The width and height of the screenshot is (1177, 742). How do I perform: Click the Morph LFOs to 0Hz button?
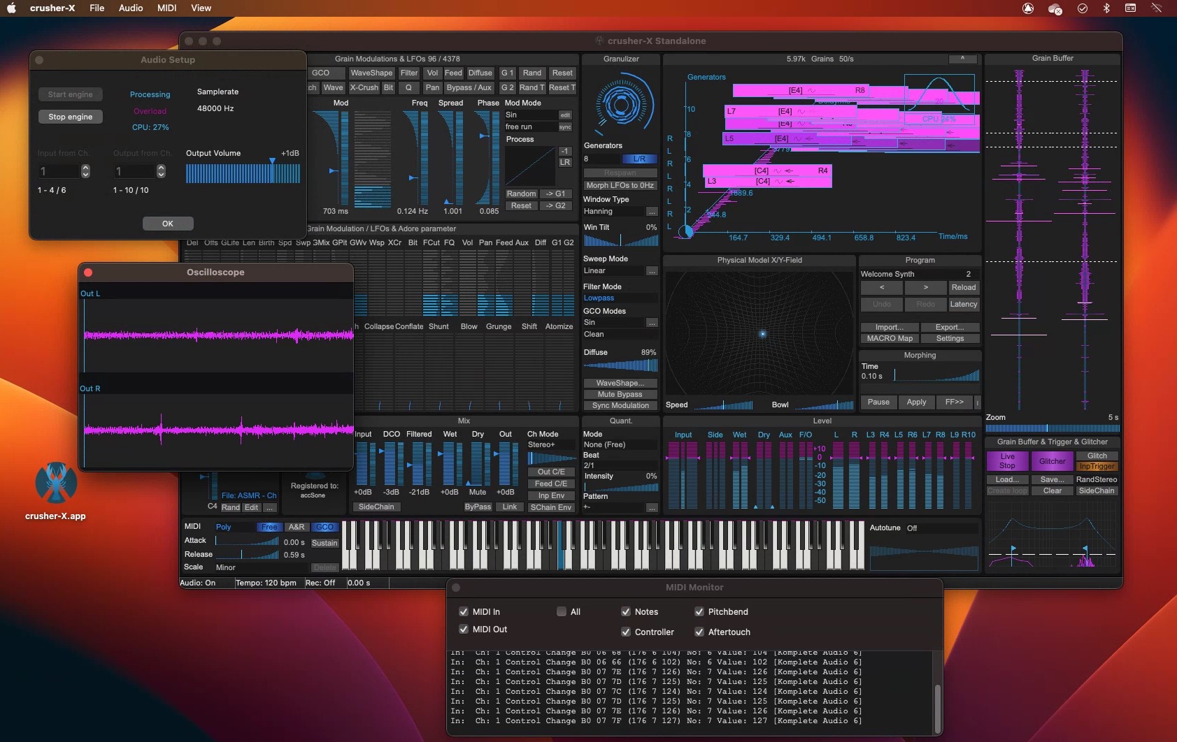coord(620,186)
